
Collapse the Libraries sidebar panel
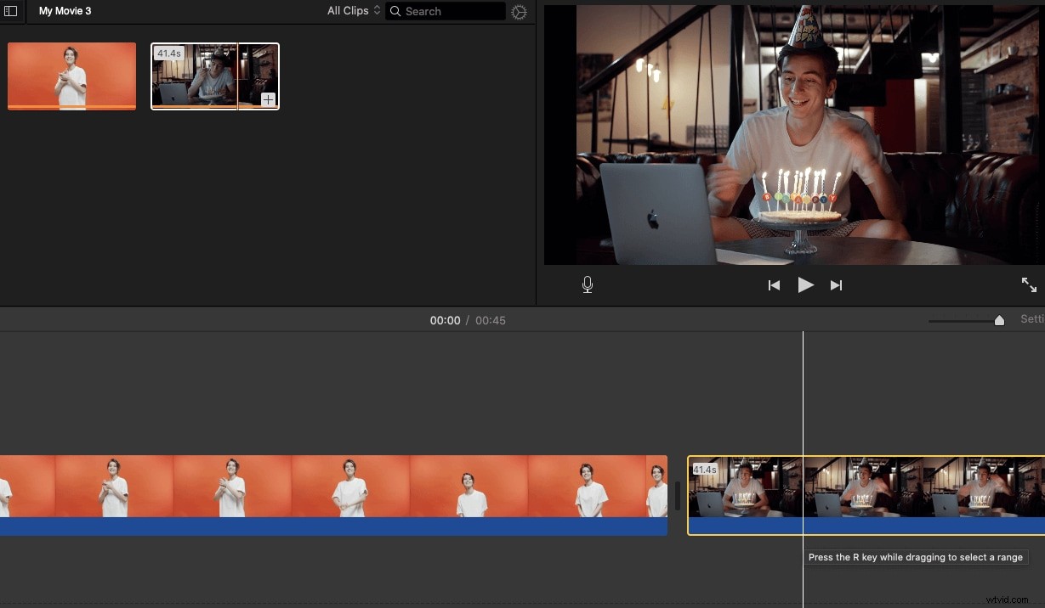click(x=11, y=11)
